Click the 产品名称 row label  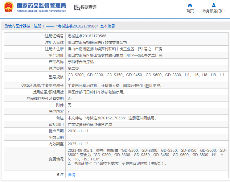point(56,62)
